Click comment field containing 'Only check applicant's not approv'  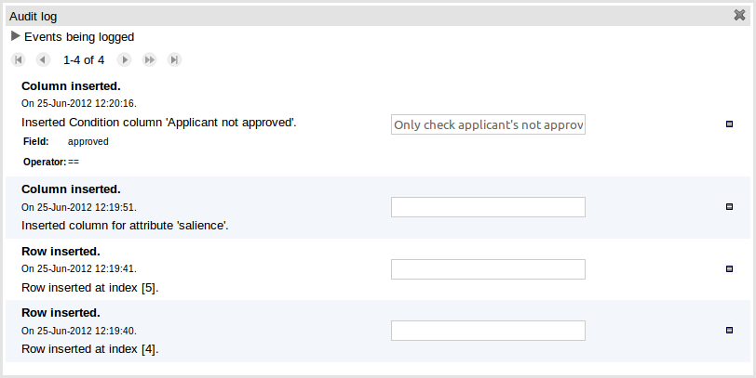(x=488, y=124)
